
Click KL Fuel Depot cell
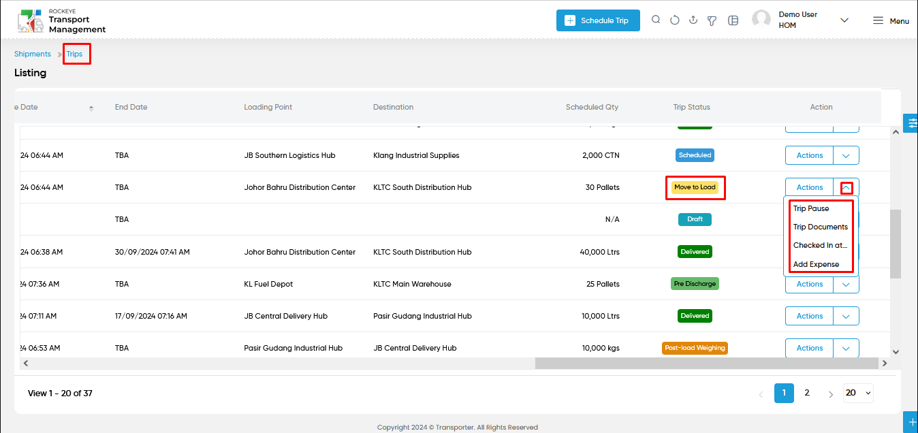point(268,284)
